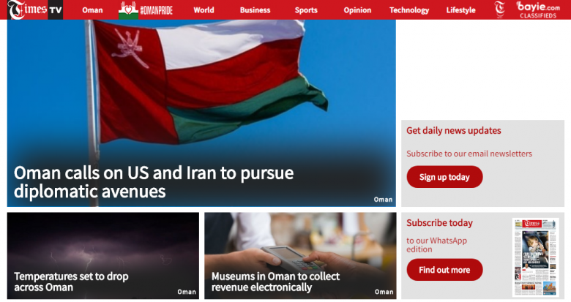Click Subscribe to our email newsletters text
Screen dimensions: 571x302
pyautogui.click(x=469, y=154)
